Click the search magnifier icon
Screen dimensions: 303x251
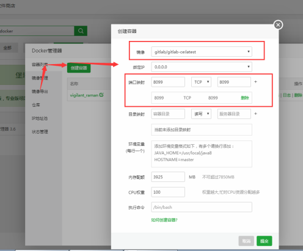(x=81, y=31)
